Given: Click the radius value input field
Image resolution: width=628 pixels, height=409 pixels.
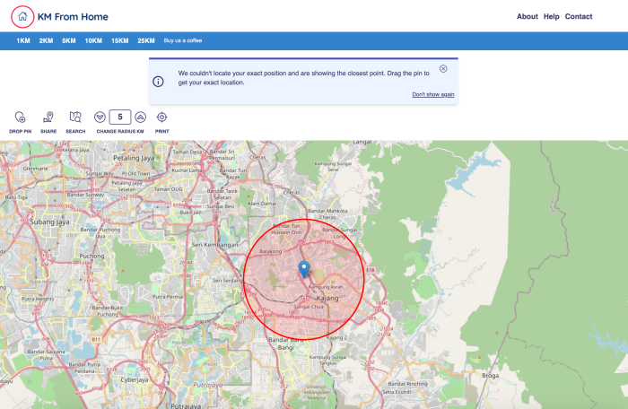Looking at the screenshot, I should coord(120,117).
